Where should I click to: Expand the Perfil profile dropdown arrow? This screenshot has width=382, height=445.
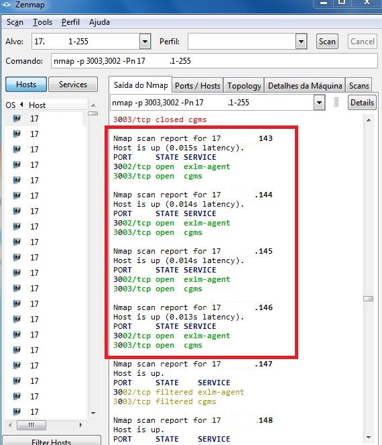(301, 42)
